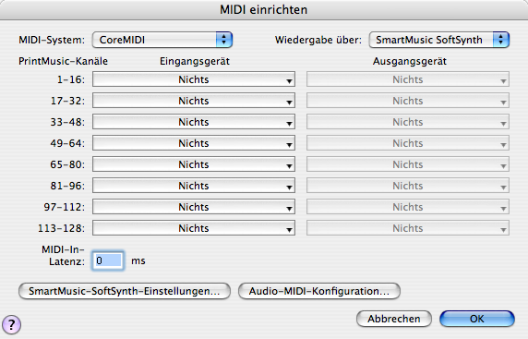Click the Abbrechen button
528x339 pixels.
[394, 319]
